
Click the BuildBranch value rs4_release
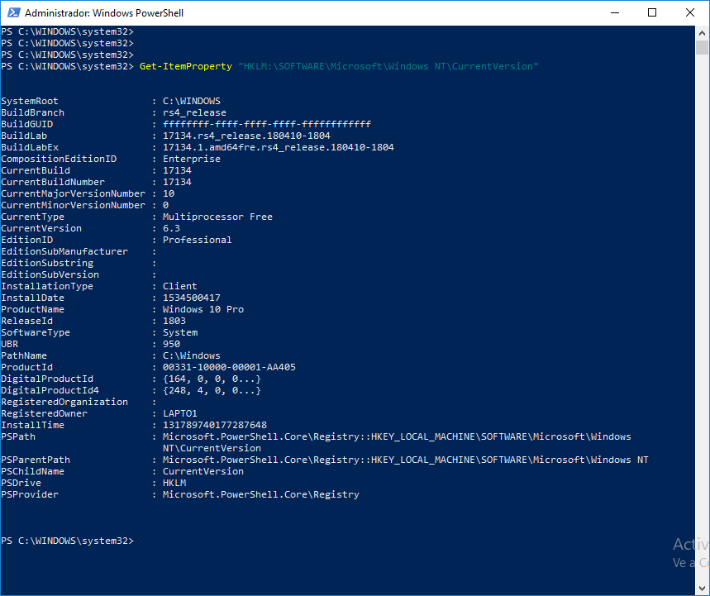tap(194, 112)
